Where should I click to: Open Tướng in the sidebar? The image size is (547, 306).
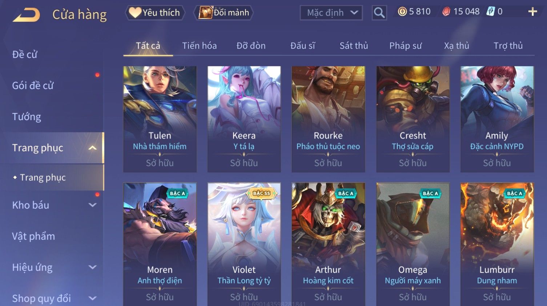click(x=27, y=117)
